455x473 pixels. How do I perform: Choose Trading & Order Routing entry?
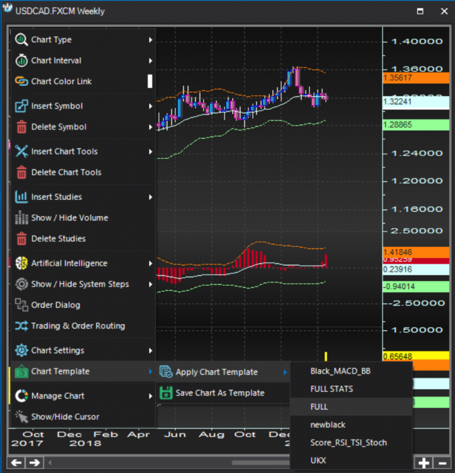pyautogui.click(x=83, y=326)
